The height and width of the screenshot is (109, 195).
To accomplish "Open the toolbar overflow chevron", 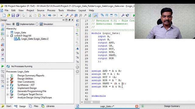I will (61, 15).
